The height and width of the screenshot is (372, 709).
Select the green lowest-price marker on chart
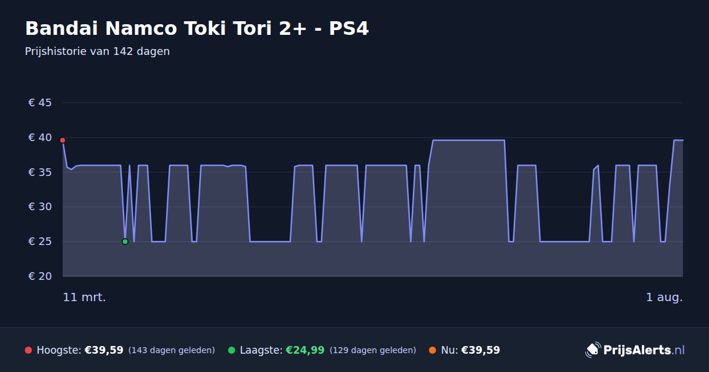pos(125,242)
